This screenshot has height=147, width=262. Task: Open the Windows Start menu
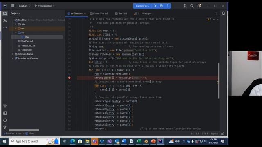pyautogui.click(x=4, y=141)
